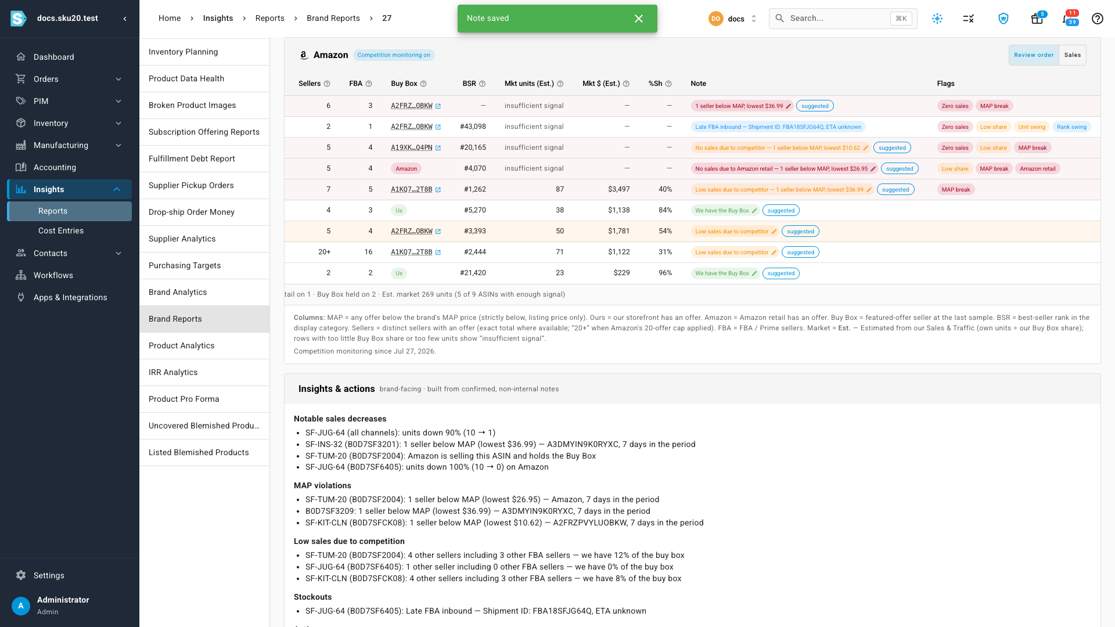This screenshot has height=627, width=1115.
Task: Click the Competition monitoring on badge
Action: pos(394,55)
